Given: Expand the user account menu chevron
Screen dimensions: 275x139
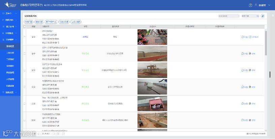Looking at the screenshot, I should click(x=269, y=5).
